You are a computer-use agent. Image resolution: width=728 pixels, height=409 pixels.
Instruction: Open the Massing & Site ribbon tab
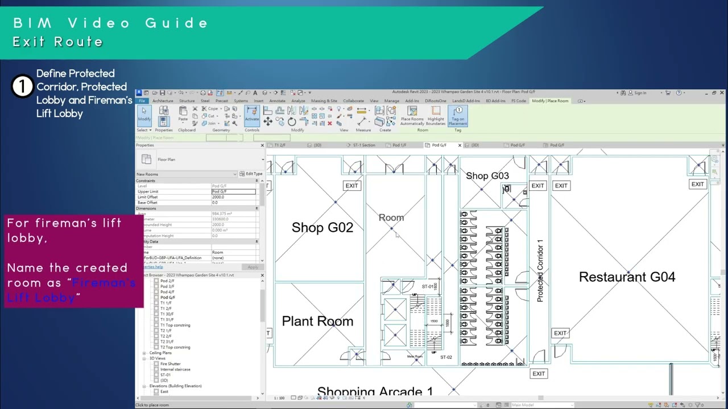[324, 101]
